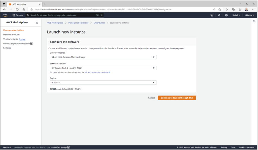Go back to the previous browser page
This screenshot has width=258, height=150.
5,9
